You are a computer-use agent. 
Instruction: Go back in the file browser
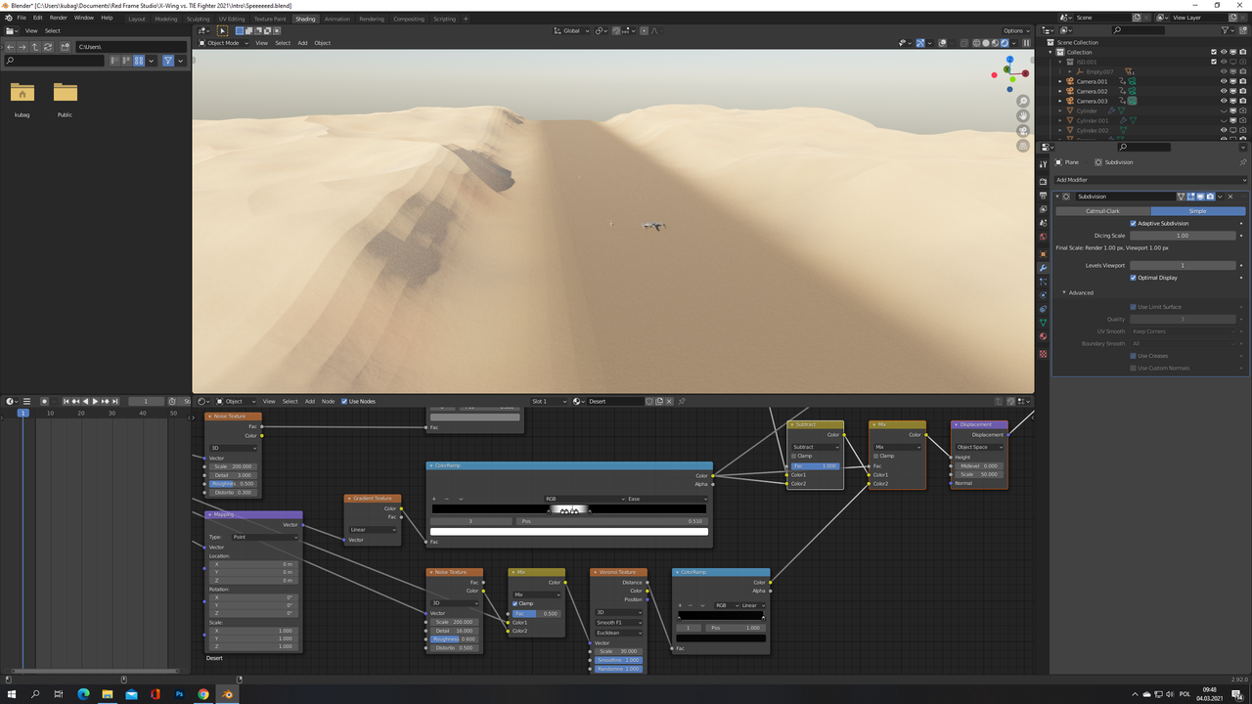click(x=11, y=47)
